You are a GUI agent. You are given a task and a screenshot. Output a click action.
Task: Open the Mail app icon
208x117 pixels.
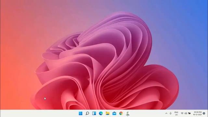(114, 113)
